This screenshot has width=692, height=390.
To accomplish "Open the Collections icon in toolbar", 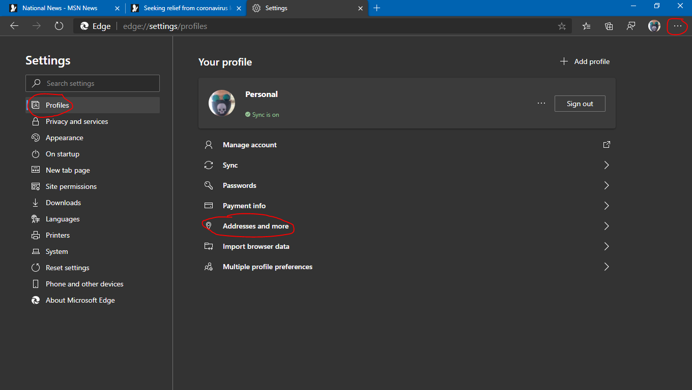I will (x=609, y=26).
